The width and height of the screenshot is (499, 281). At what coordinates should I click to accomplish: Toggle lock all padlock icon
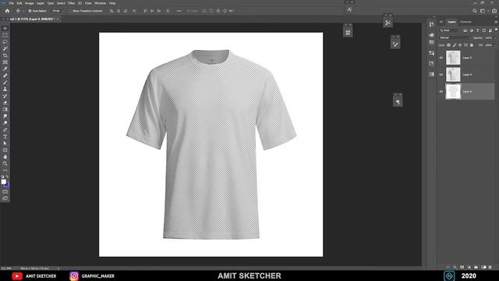472,45
